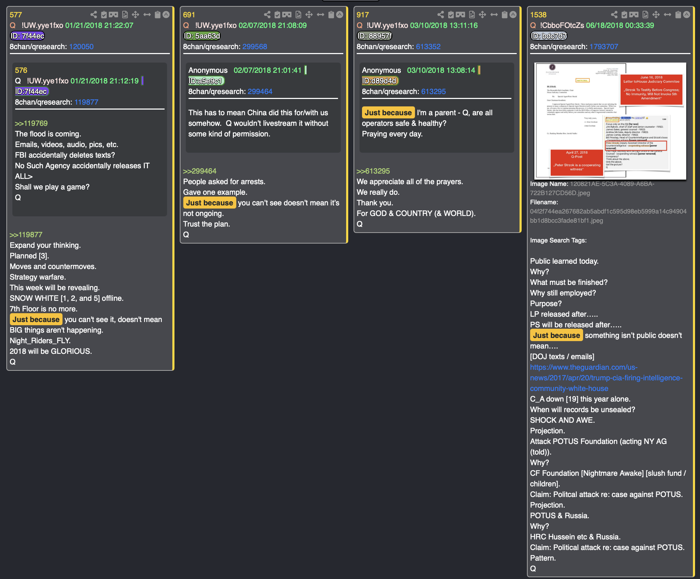Viewport: 700px width, 579px height.
Task: Click the ID: bdc7d7 badge
Action: point(549,36)
